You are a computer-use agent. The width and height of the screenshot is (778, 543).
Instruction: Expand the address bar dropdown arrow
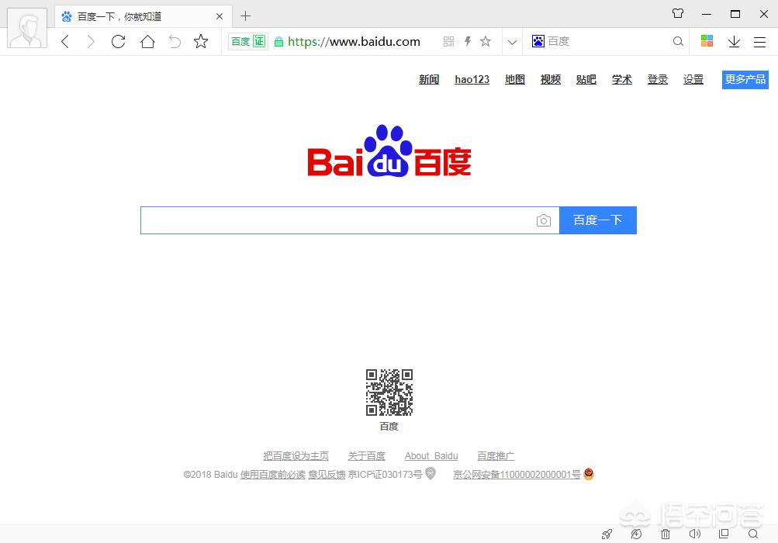click(512, 41)
